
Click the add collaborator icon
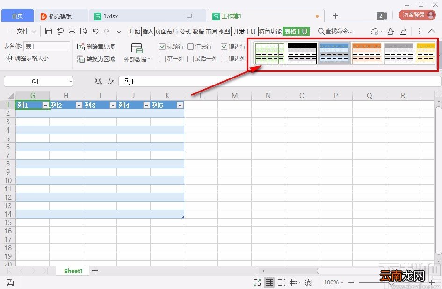tap(391, 31)
